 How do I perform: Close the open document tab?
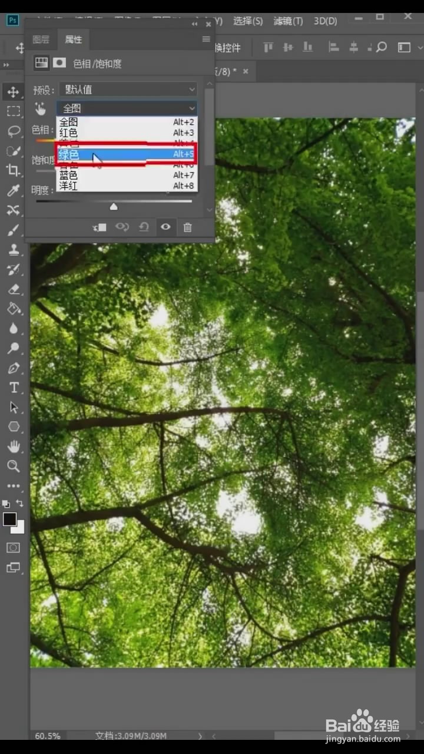point(246,71)
